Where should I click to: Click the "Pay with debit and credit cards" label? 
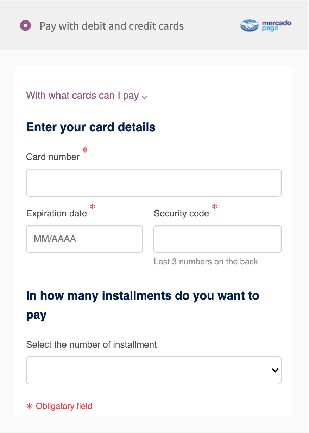pos(112,26)
